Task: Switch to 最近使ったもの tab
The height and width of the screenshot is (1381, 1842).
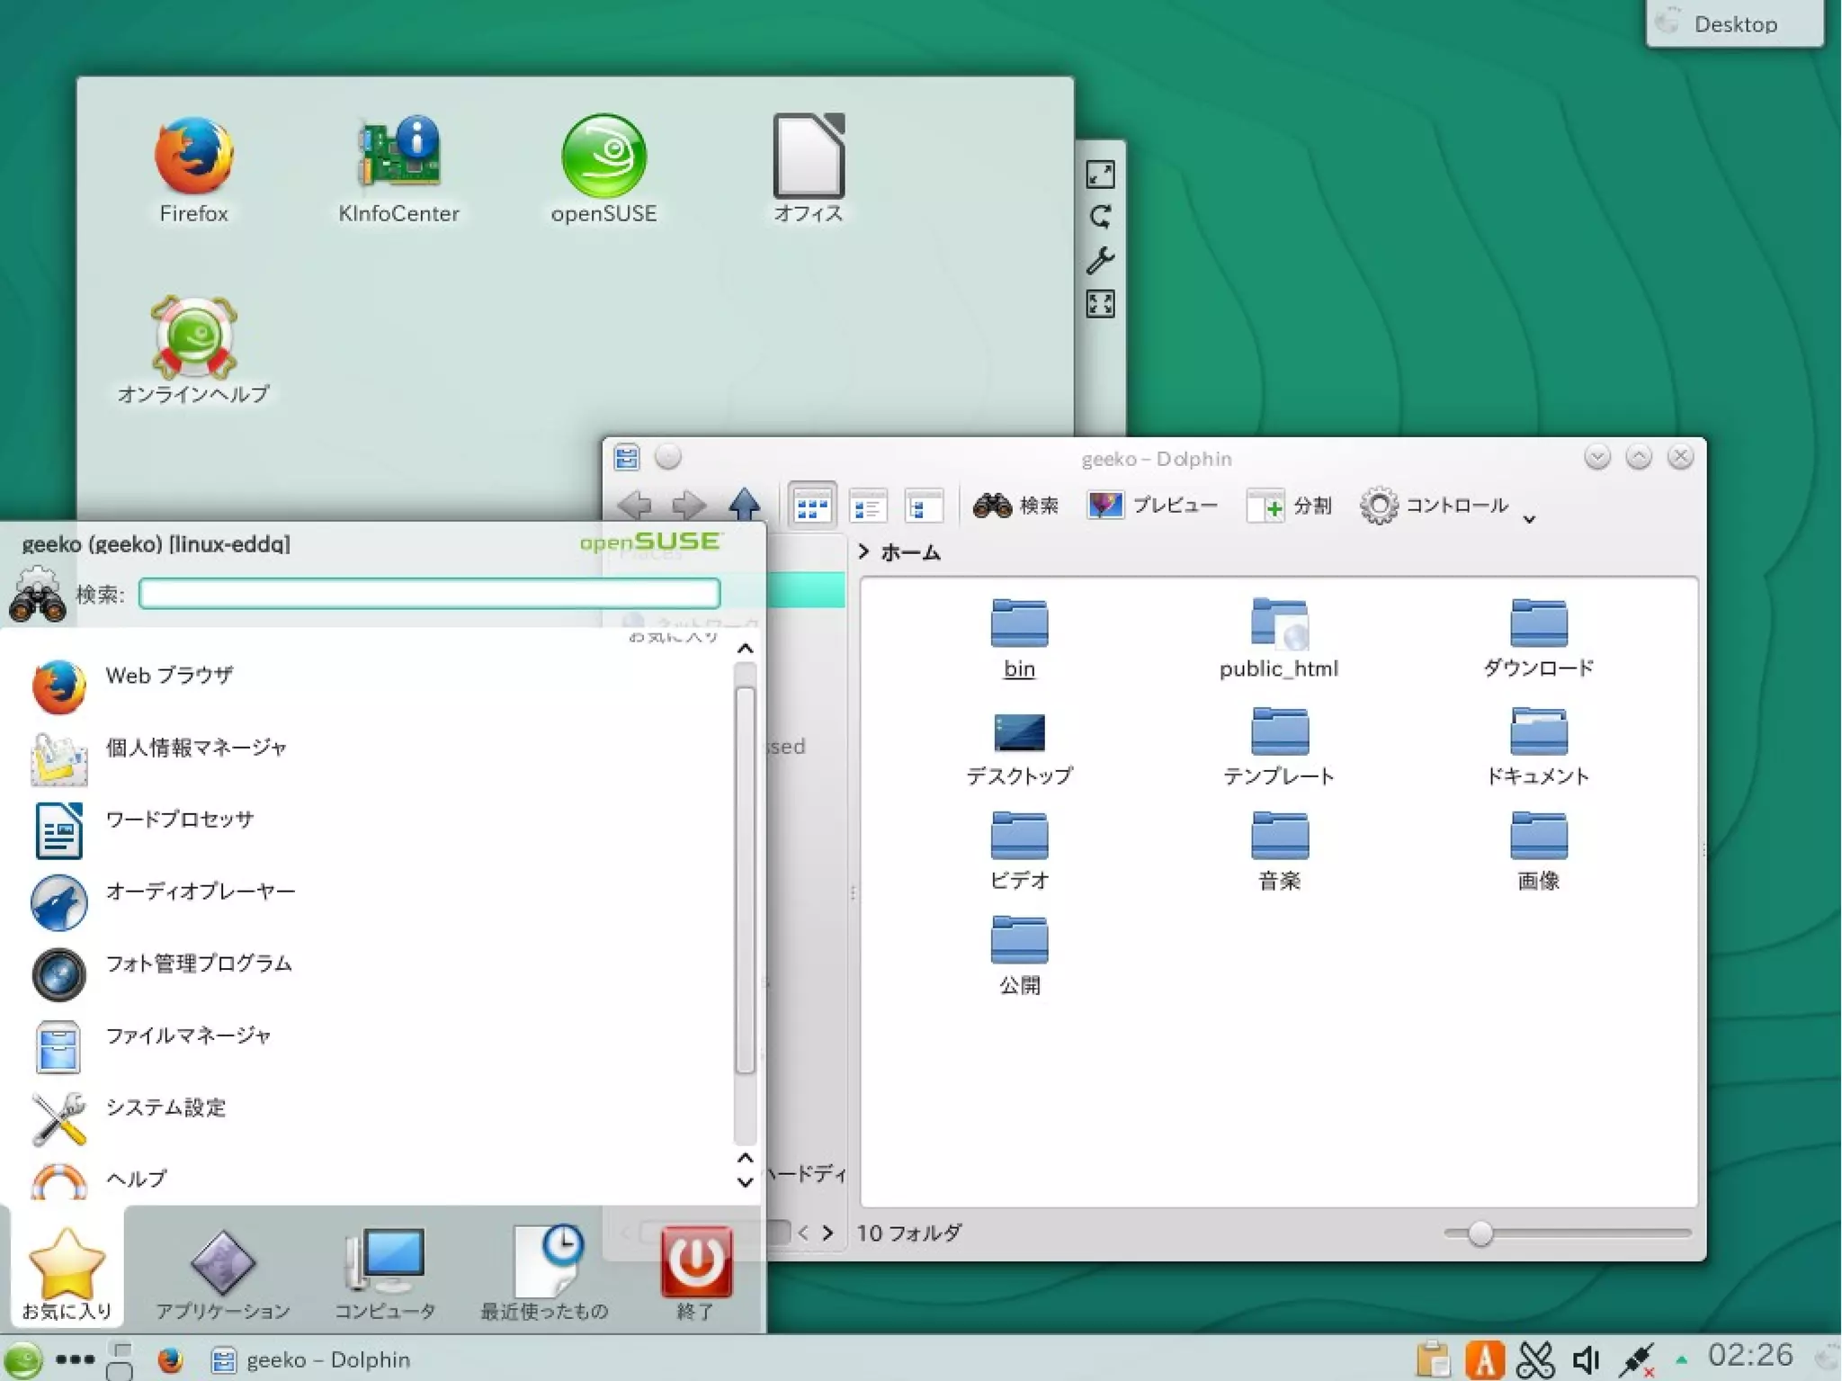Action: [x=544, y=1272]
